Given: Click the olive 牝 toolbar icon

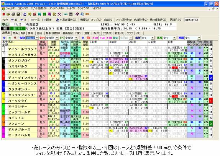Looking at the screenshot, I should pyautogui.click(x=54, y=14).
